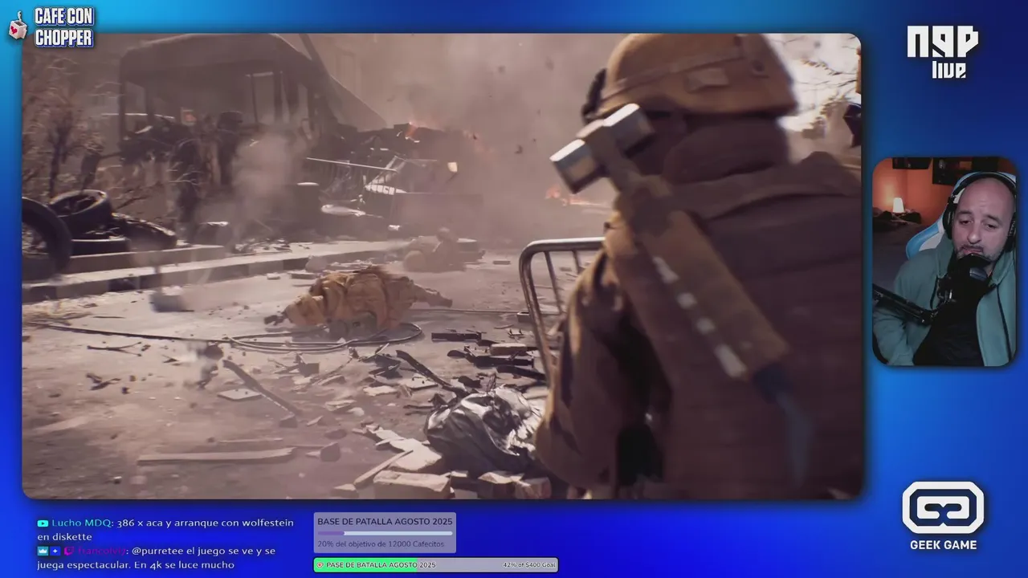Click the Geek Game logo icon

coord(943,507)
